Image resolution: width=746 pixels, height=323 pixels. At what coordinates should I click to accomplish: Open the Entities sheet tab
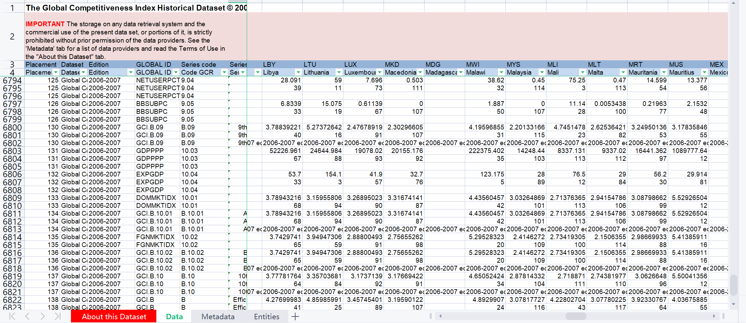point(267,317)
